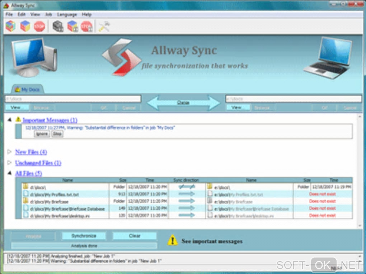Click the Important Messages (1) link
Viewport: 366px width, 274px height.
[50, 120]
